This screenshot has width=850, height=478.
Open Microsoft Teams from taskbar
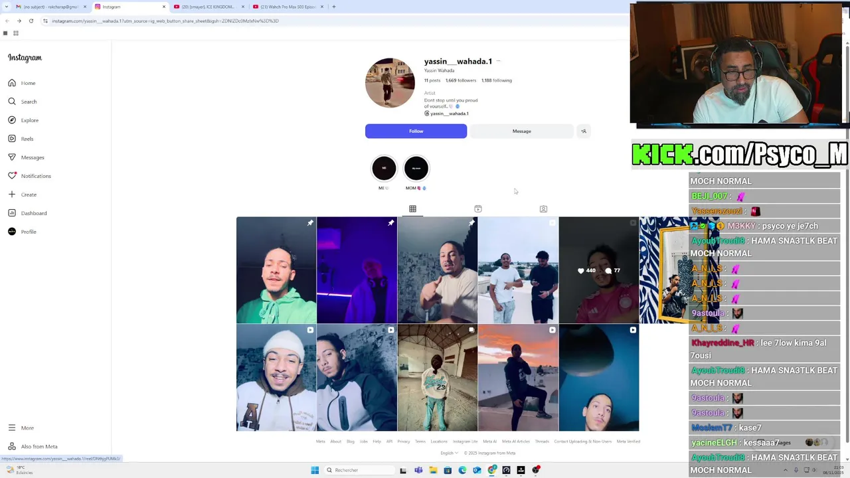click(x=418, y=470)
